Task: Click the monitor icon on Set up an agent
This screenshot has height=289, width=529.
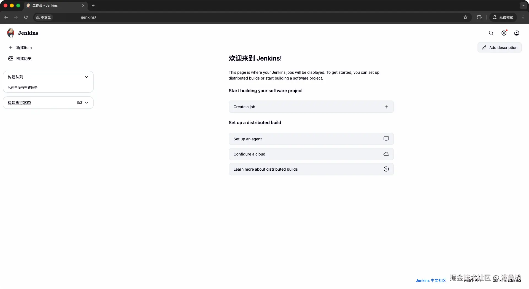Action: pos(386,139)
